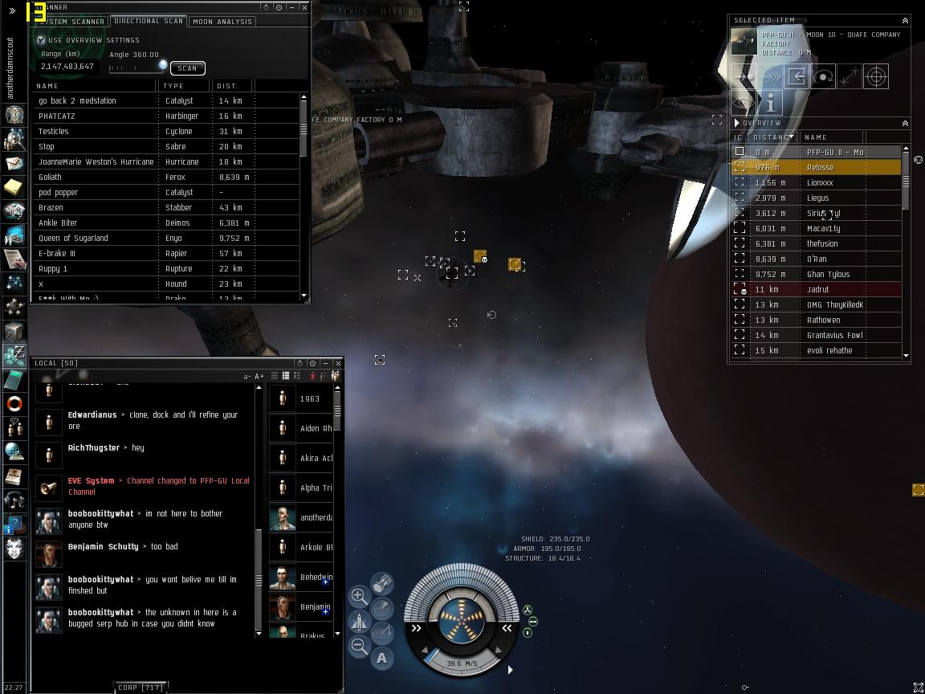Select Relosse row in Overview
The image size is (925, 694).
(816, 168)
